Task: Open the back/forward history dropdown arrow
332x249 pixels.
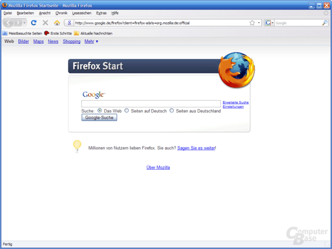Action: [x=24, y=23]
